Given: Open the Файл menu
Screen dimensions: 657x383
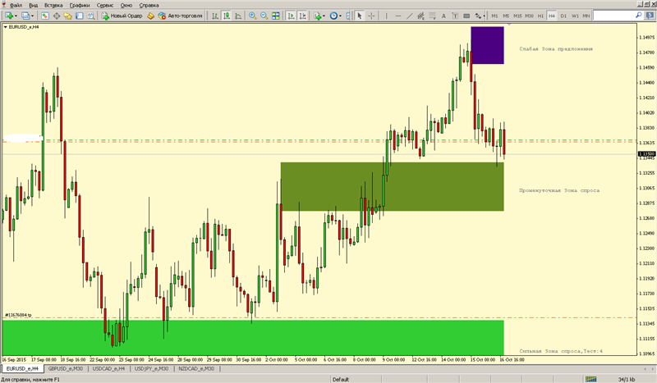Looking at the screenshot, I should click(16, 5).
